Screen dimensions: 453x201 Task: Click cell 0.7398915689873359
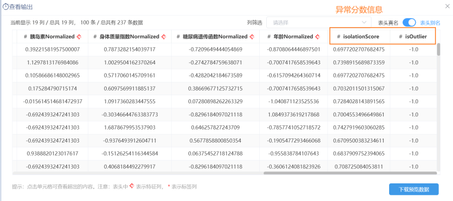click(358, 62)
